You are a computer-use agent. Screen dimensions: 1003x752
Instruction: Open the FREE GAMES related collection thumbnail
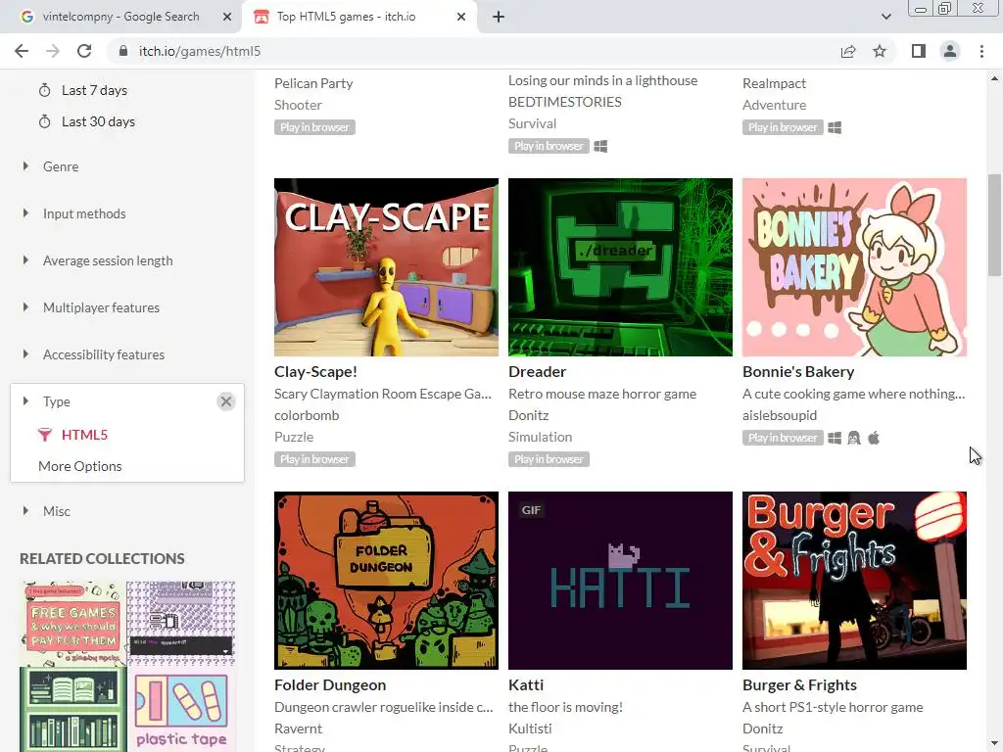(72, 624)
